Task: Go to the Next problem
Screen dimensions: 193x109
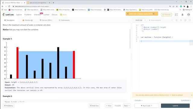Action: pos(127,106)
